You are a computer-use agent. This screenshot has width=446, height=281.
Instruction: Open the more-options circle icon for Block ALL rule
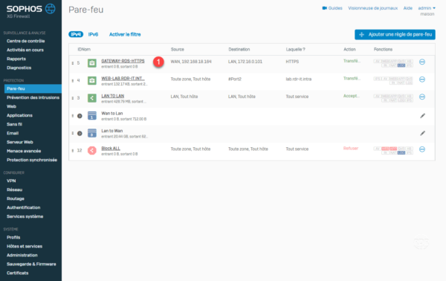coord(422,149)
